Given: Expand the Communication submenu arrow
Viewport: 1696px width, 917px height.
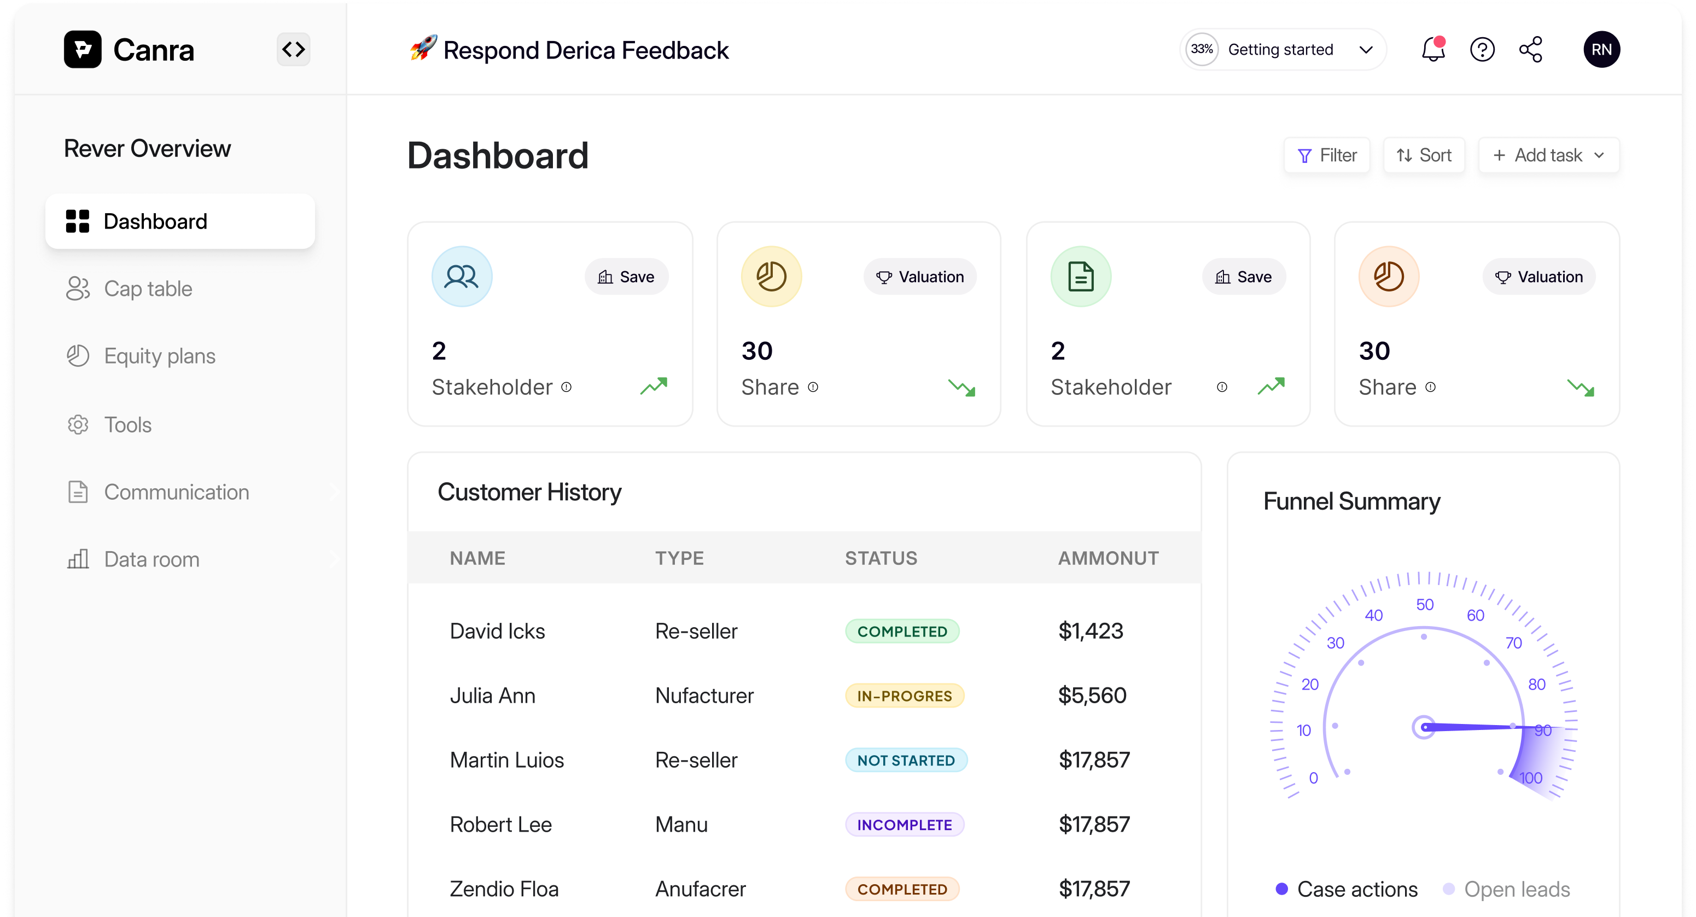Looking at the screenshot, I should (x=334, y=492).
